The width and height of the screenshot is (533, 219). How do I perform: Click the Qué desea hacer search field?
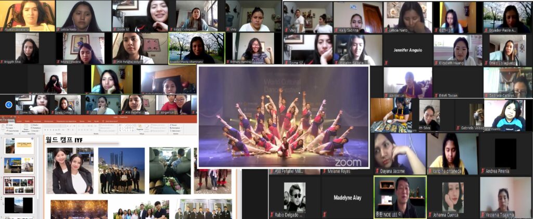(x=112, y=121)
